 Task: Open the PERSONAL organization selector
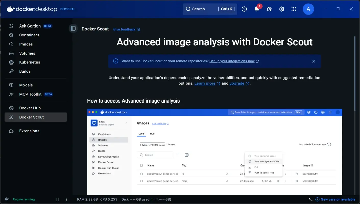pos(68,9)
